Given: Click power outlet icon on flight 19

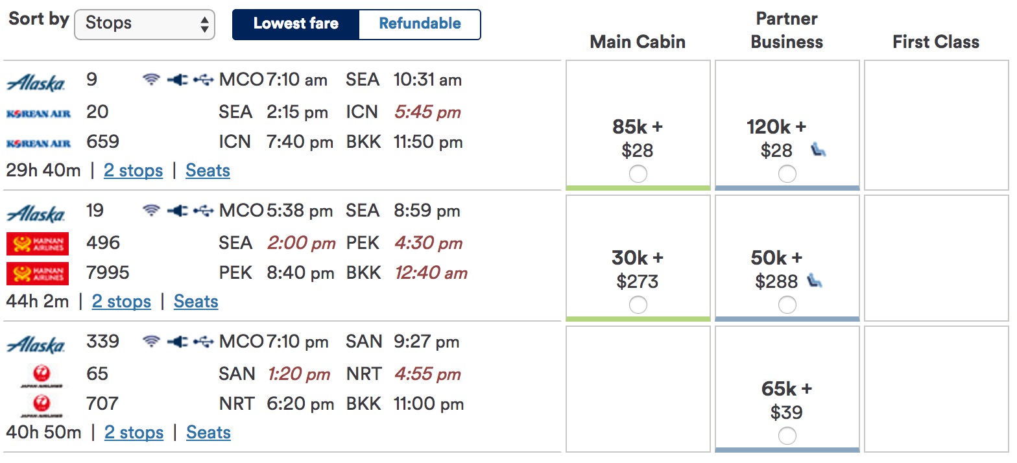Looking at the screenshot, I should click(177, 211).
